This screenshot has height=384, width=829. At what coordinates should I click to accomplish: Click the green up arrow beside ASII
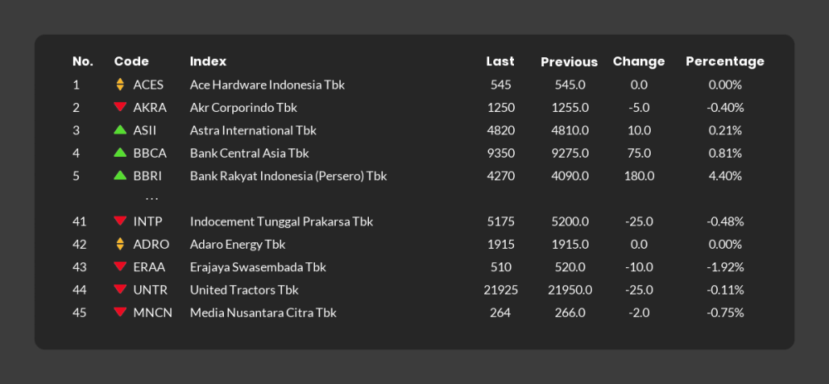120,129
